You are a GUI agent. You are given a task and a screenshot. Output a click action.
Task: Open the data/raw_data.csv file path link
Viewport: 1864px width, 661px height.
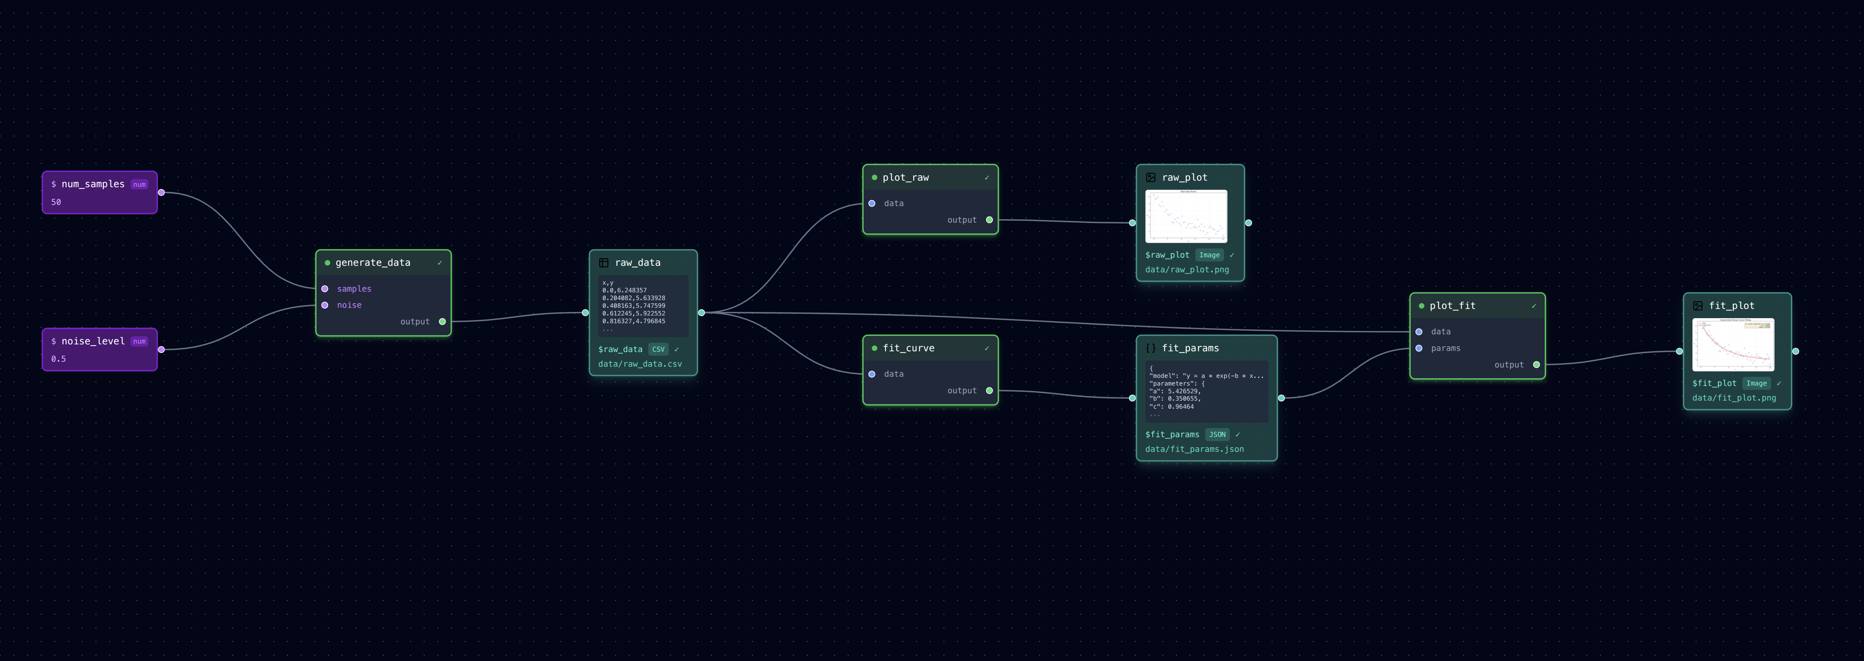coord(640,364)
